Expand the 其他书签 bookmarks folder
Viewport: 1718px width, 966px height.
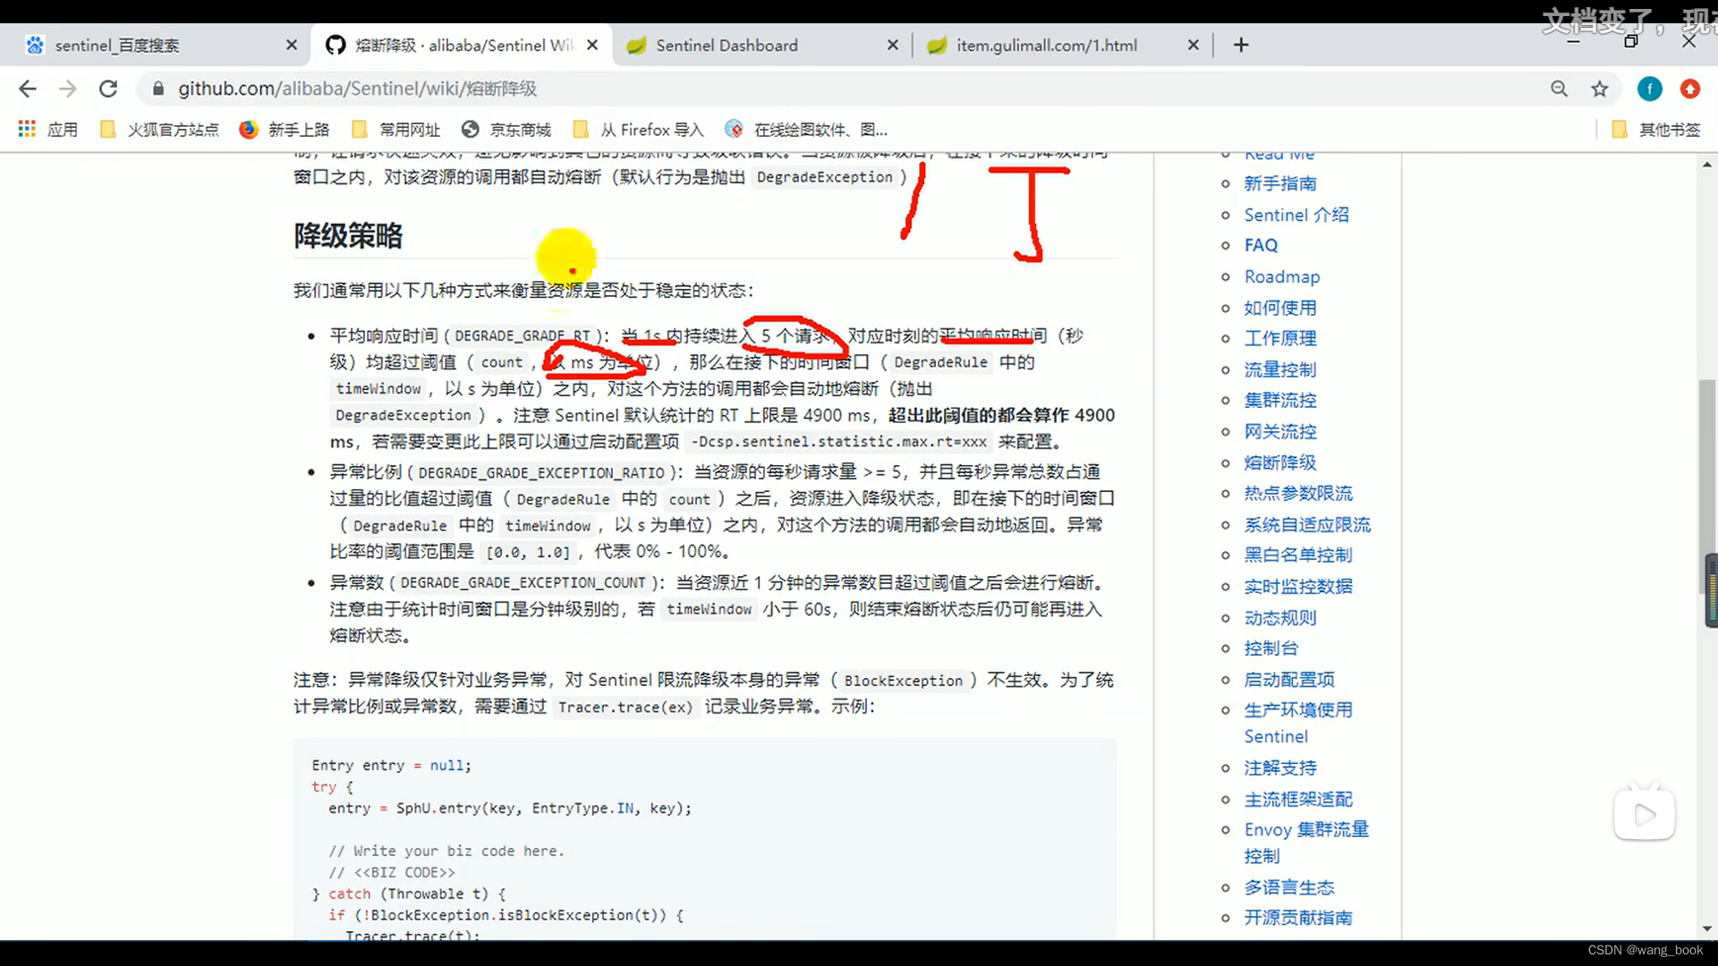pos(1654,129)
